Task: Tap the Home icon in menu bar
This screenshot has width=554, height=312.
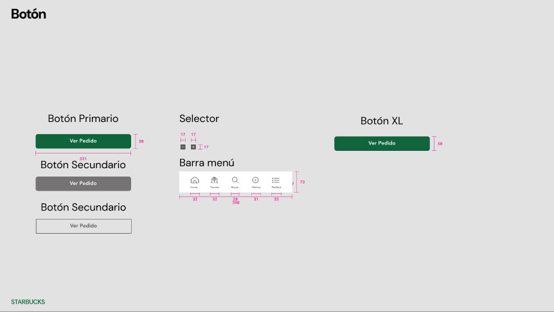Action: 195,181
